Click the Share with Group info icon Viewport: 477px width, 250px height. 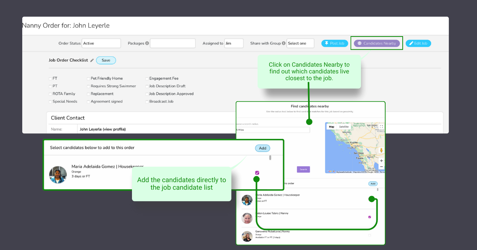click(x=283, y=43)
